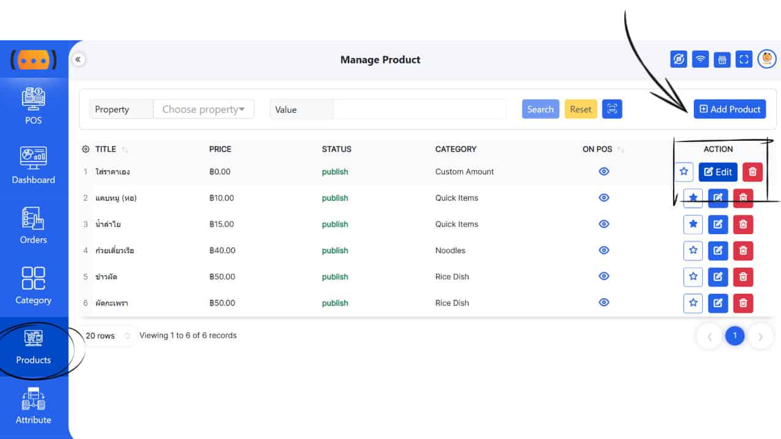Click the Add Product button

(730, 109)
